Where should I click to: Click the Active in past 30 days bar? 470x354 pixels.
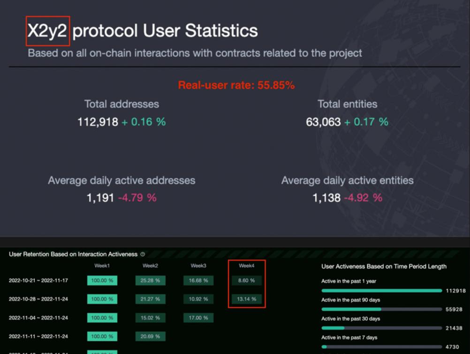point(381,328)
